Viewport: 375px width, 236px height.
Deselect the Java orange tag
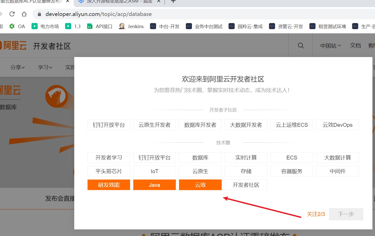pos(155,185)
